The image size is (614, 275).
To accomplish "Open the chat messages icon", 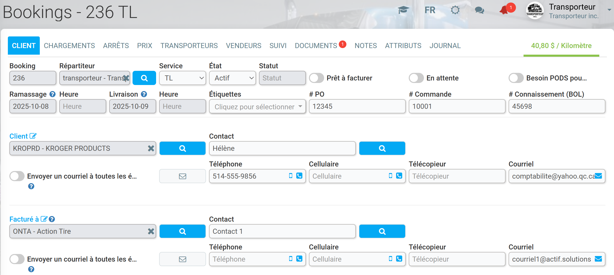I will click(x=479, y=10).
